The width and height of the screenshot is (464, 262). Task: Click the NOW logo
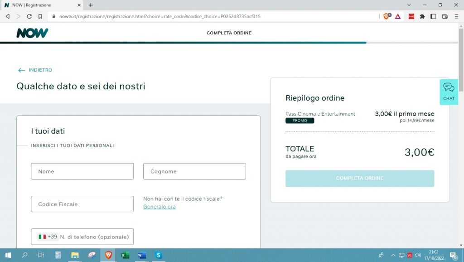coord(32,32)
